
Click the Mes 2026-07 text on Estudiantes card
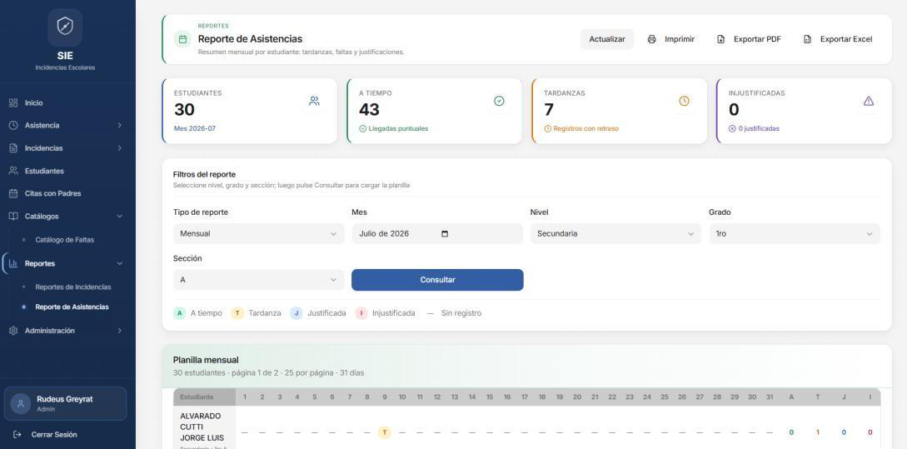(x=194, y=128)
